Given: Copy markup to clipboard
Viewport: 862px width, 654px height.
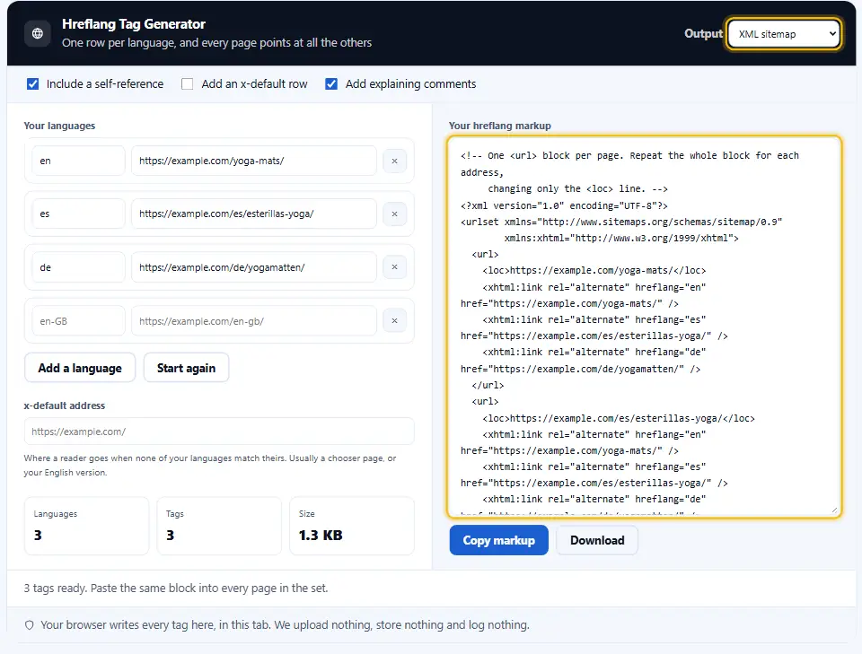Looking at the screenshot, I should coord(498,540).
